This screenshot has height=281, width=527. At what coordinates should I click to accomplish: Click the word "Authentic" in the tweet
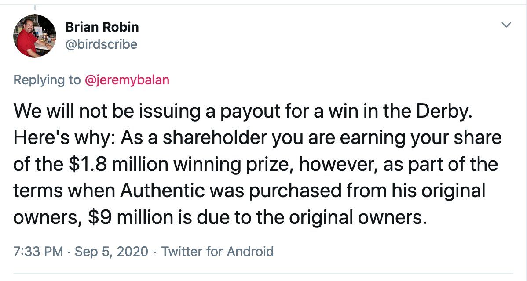coord(163,191)
